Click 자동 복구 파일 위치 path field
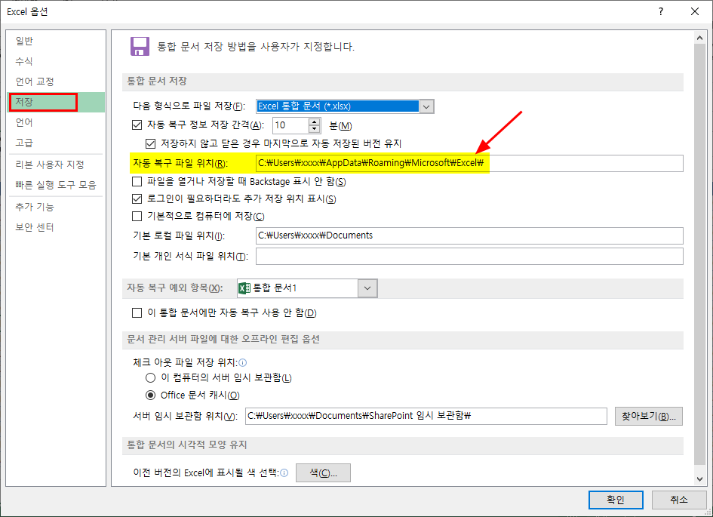713x517 pixels. pyautogui.click(x=469, y=163)
